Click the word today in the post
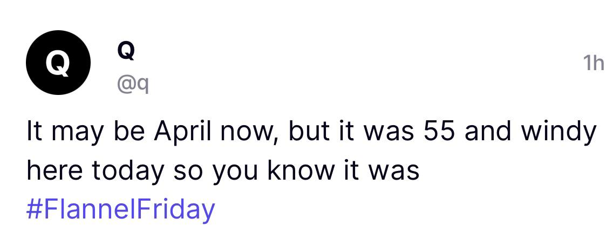The width and height of the screenshot is (613, 246). (127, 171)
